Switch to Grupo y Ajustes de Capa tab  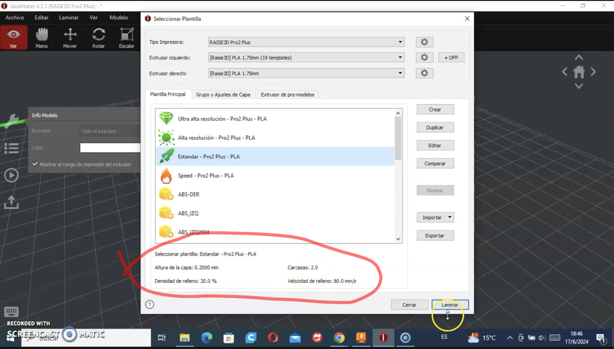(223, 95)
